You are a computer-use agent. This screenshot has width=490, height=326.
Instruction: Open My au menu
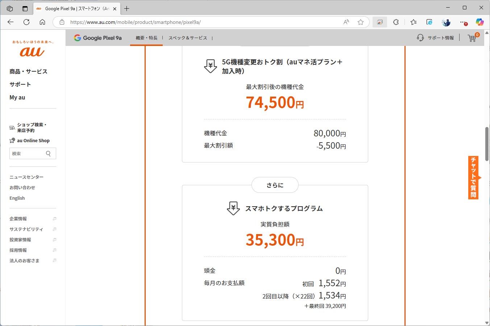click(x=17, y=97)
